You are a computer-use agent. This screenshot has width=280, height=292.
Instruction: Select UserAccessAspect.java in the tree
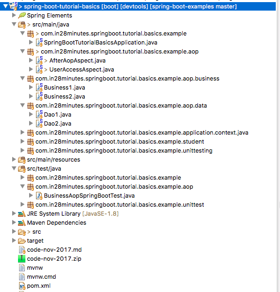coord(82,69)
